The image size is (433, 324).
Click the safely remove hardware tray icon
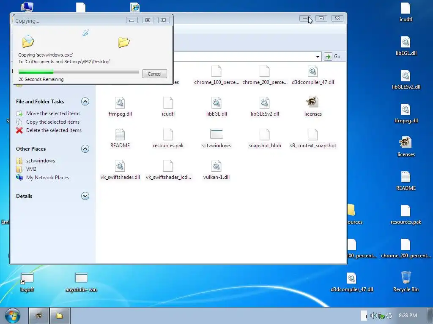[381, 316]
